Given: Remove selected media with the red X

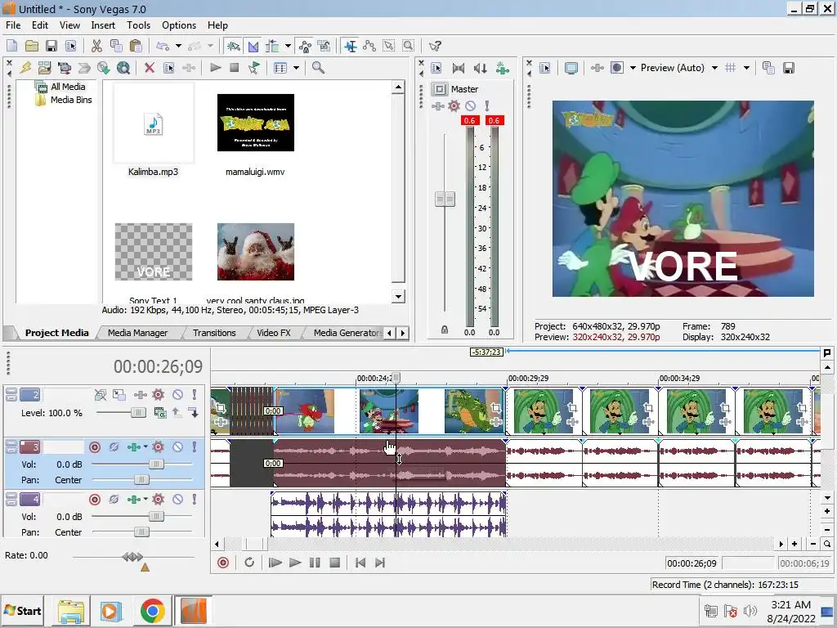Looking at the screenshot, I should pyautogui.click(x=150, y=68).
